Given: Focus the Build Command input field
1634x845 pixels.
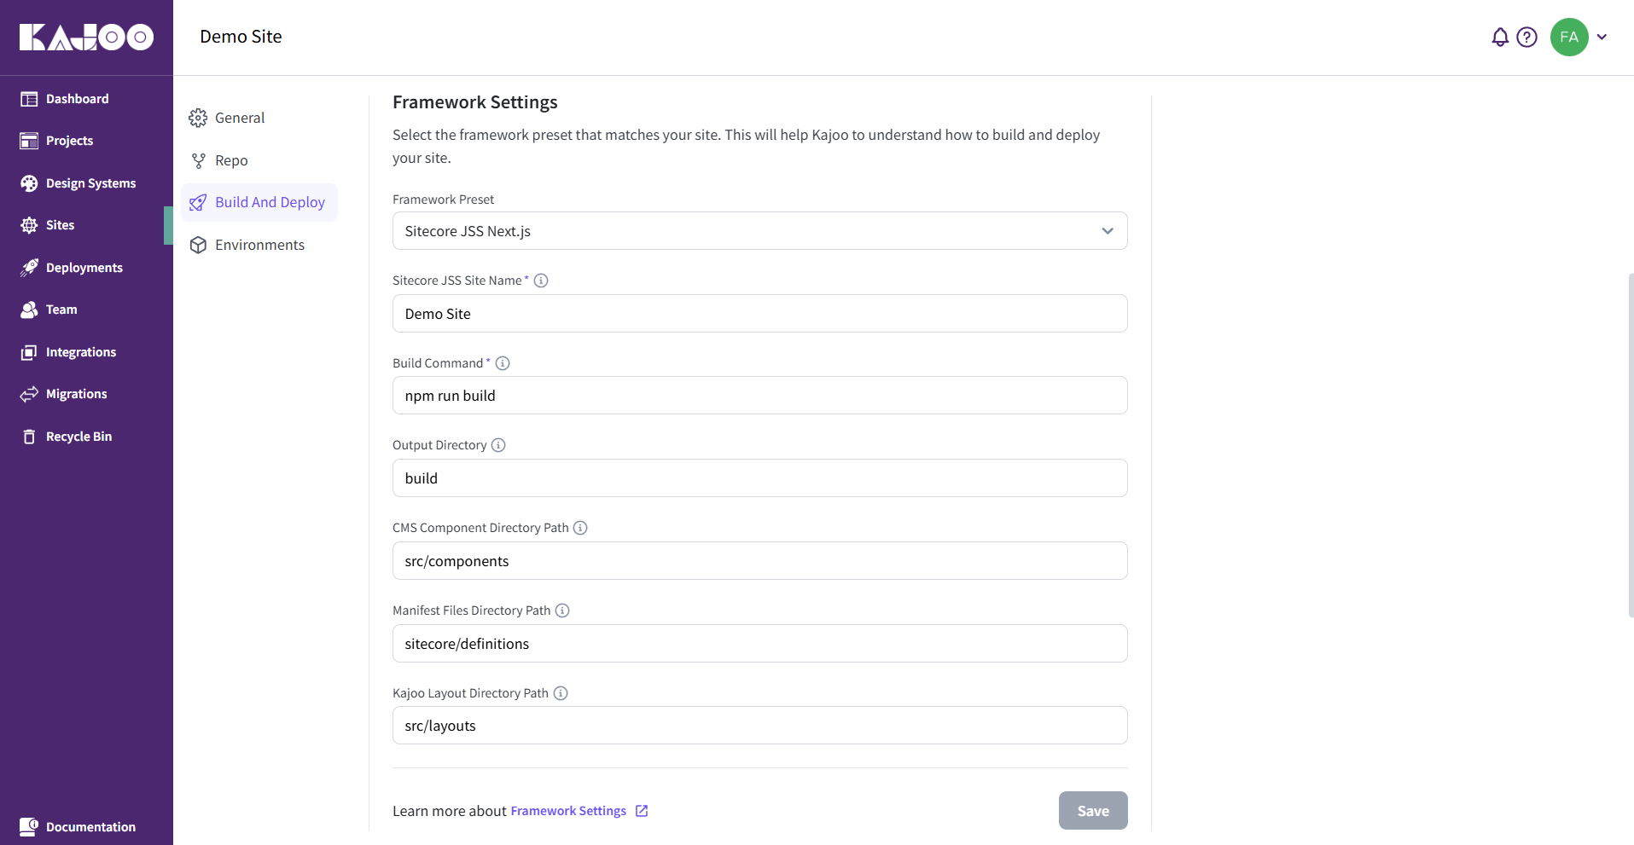Looking at the screenshot, I should tap(759, 396).
